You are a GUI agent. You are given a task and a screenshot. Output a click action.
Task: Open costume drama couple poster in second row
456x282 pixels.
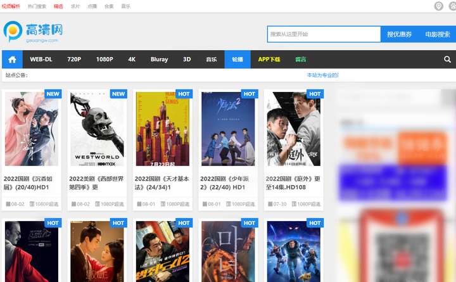point(97,252)
